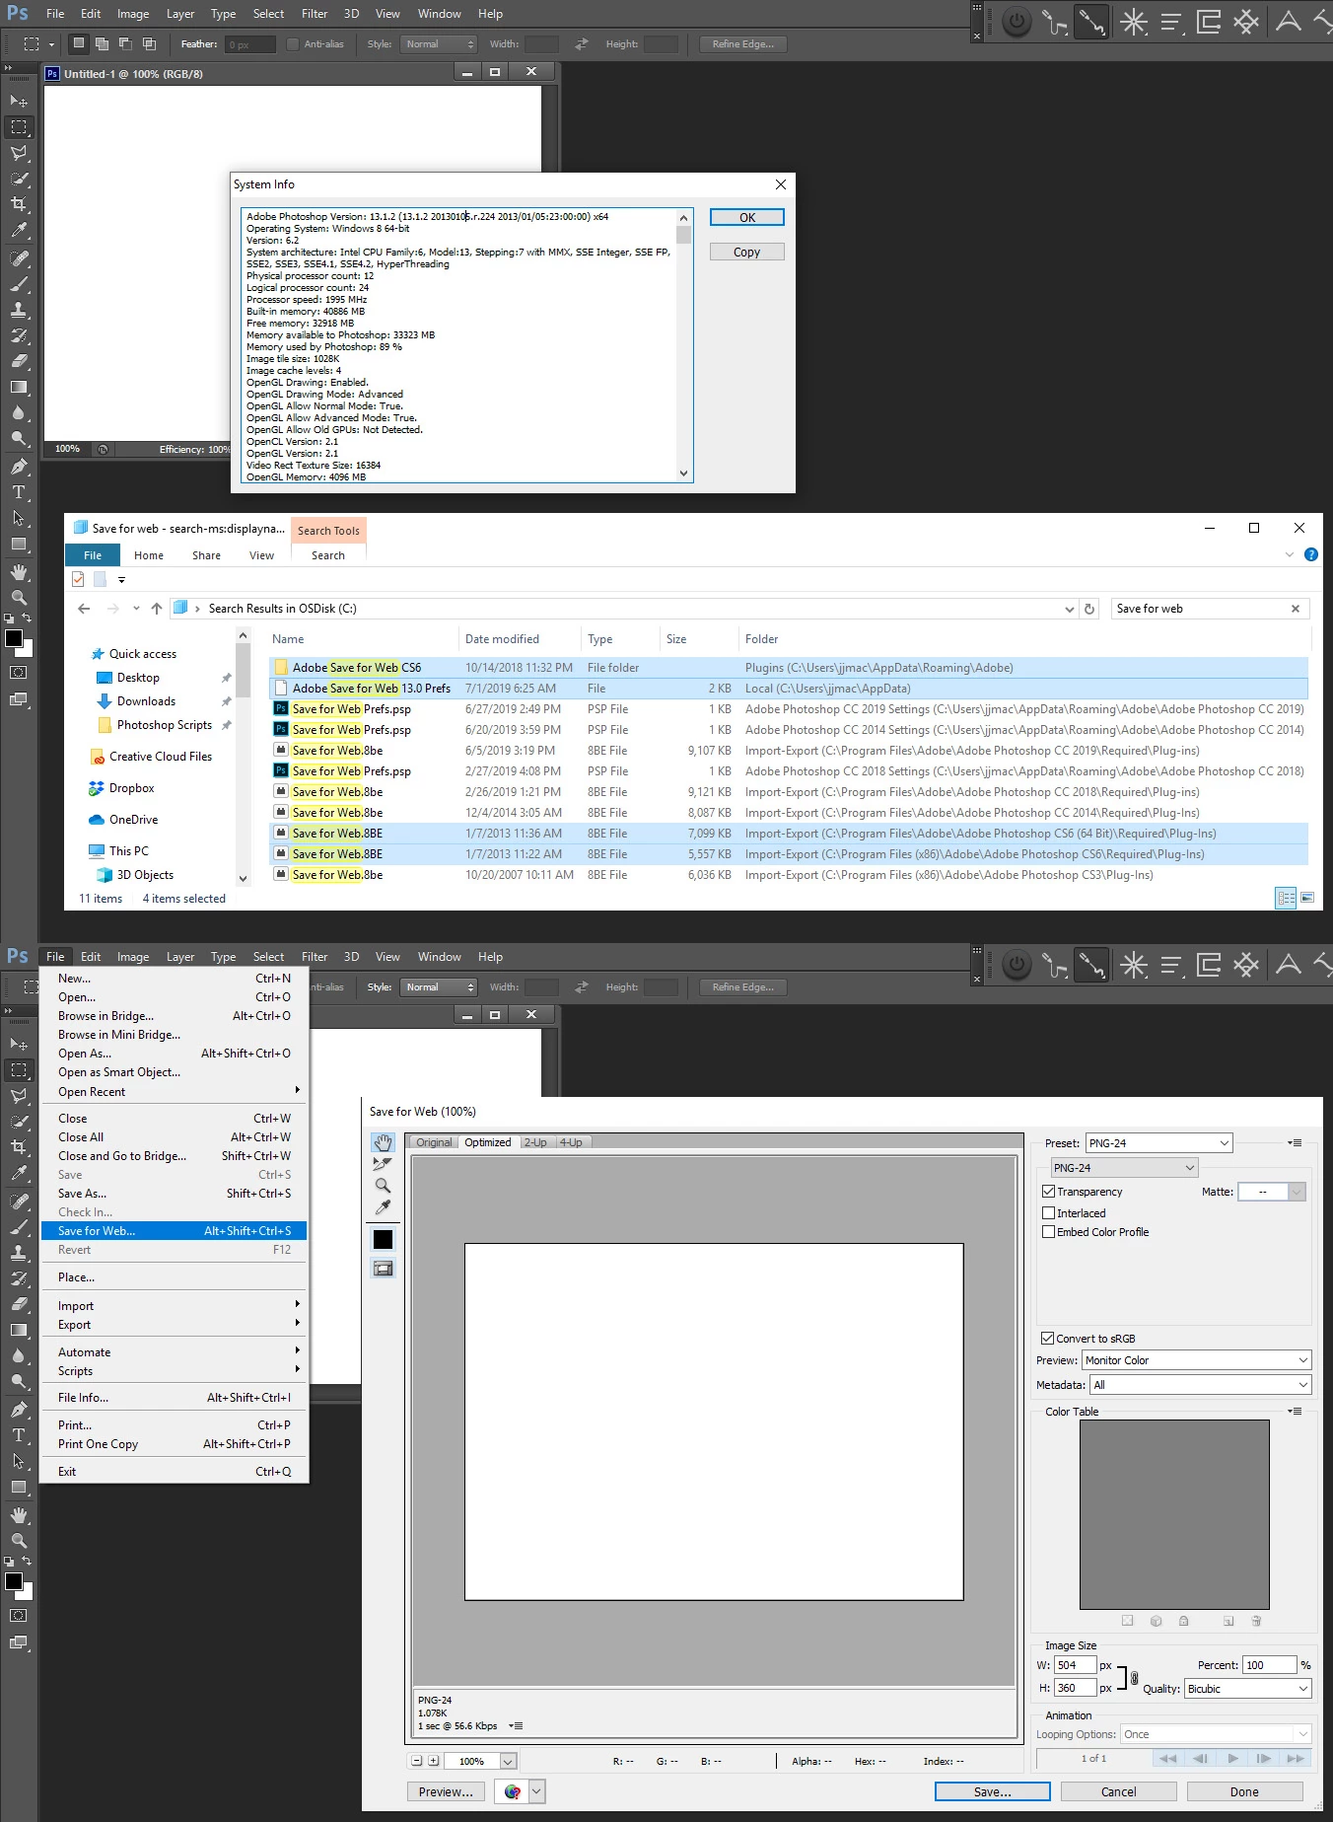Choose Add to selection mode in options bar

click(102, 43)
